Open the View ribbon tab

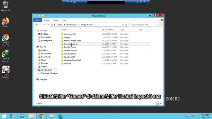[x=64, y=20]
